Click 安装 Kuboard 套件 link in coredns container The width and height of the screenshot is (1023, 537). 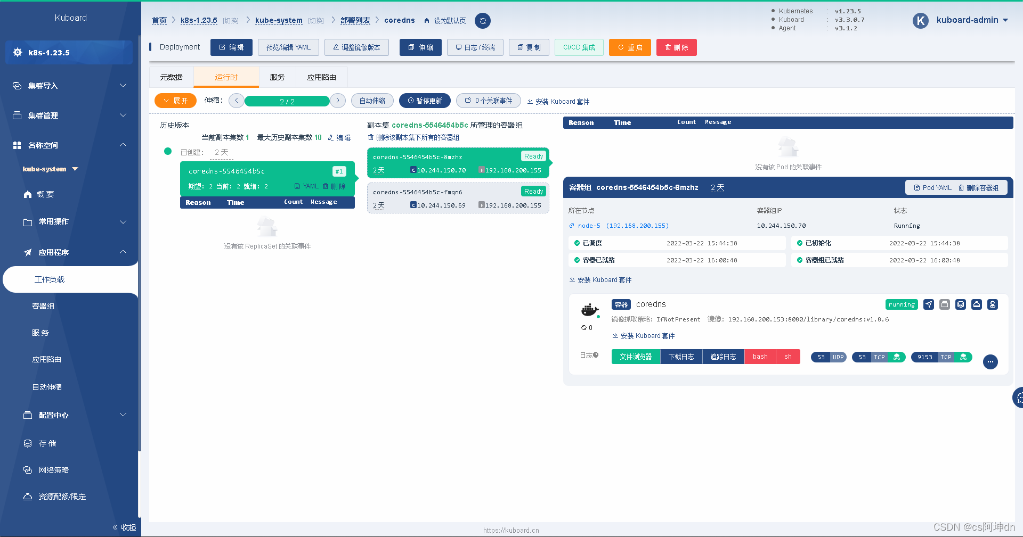[644, 336]
